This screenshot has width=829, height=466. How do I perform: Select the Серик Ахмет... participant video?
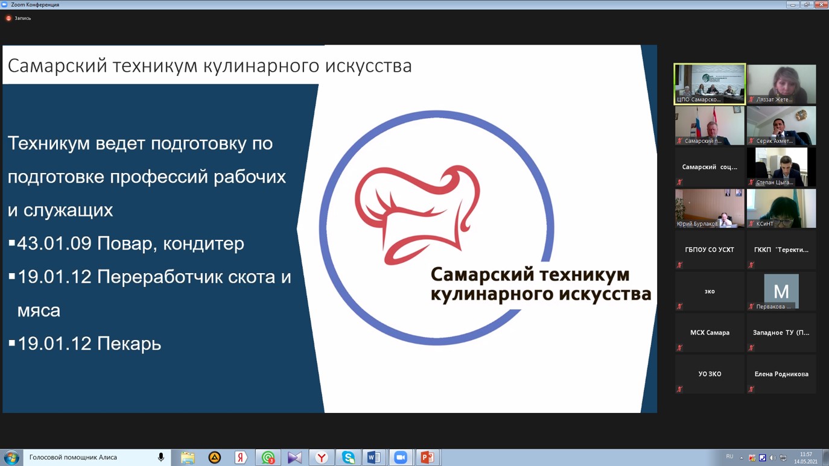click(x=781, y=125)
